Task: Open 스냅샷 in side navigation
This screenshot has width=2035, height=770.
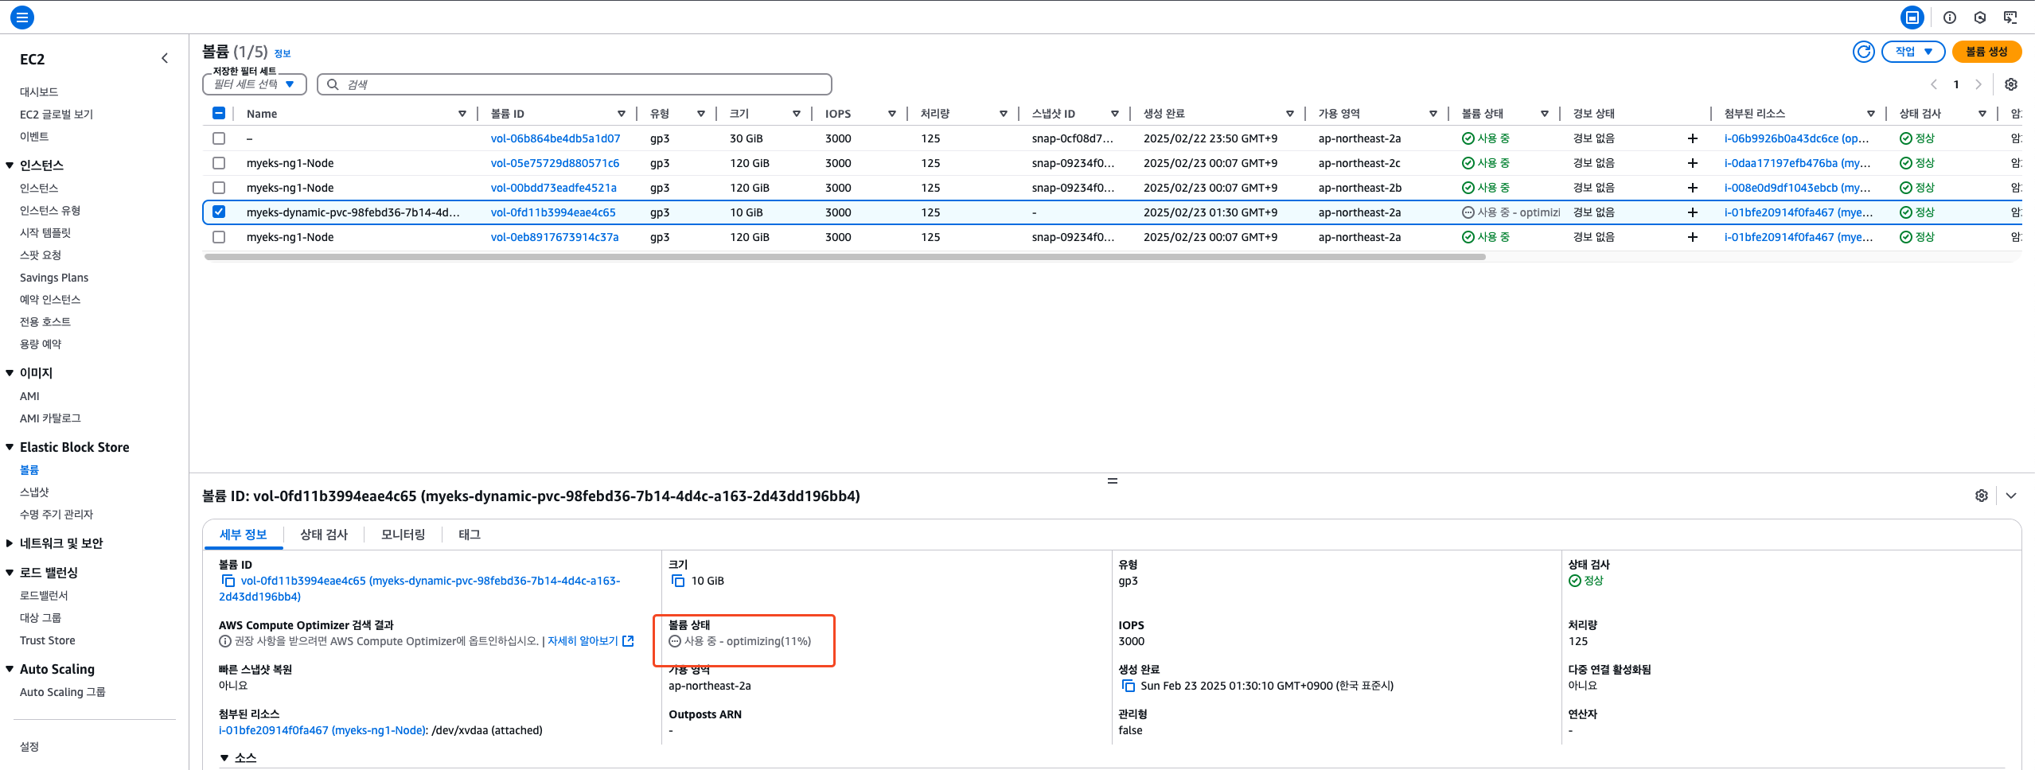Action: (34, 492)
